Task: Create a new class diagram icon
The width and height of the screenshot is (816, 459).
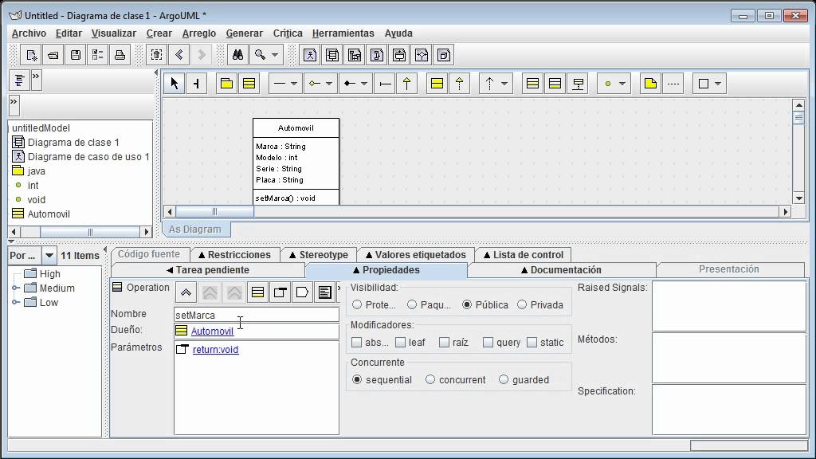Action: click(x=332, y=55)
